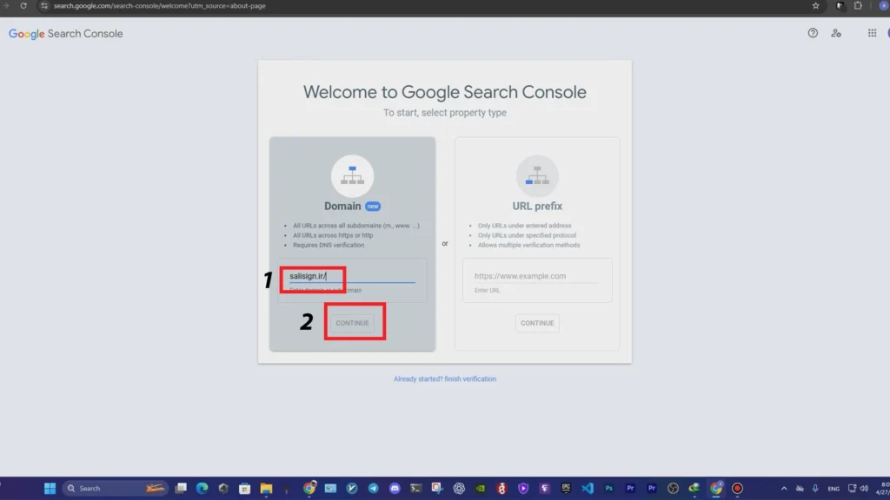890x500 pixels.
Task: Click the URL prefix property type icon
Action: click(x=537, y=175)
